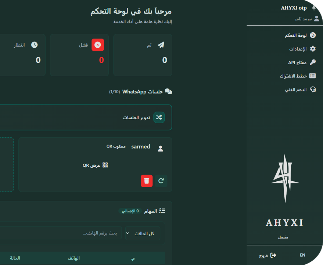
Task: Click the red failed فشل icon
Action: click(x=98, y=45)
